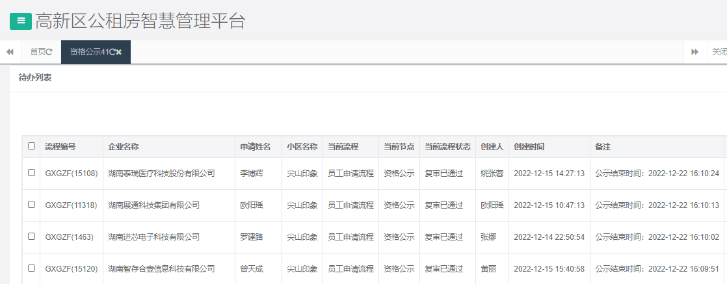Click the tab-bar scroll-right double arrow
This screenshot has width=727, height=284.
(x=694, y=52)
